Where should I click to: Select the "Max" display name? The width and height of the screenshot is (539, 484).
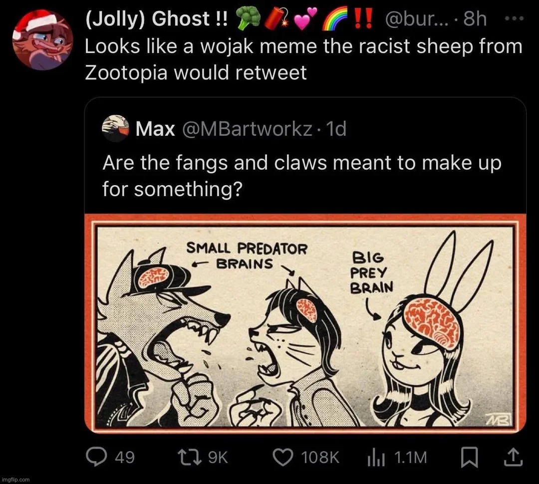155,130
